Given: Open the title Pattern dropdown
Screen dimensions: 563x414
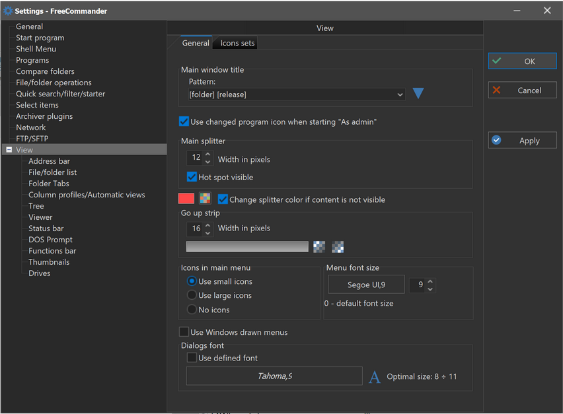Looking at the screenshot, I should coord(400,94).
